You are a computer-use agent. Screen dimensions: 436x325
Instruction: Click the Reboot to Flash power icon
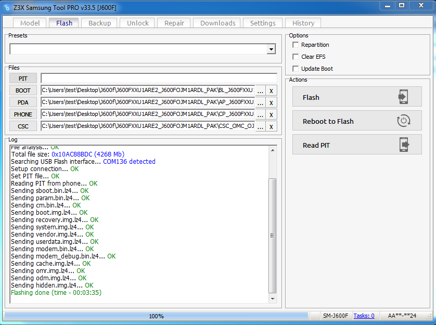point(403,121)
